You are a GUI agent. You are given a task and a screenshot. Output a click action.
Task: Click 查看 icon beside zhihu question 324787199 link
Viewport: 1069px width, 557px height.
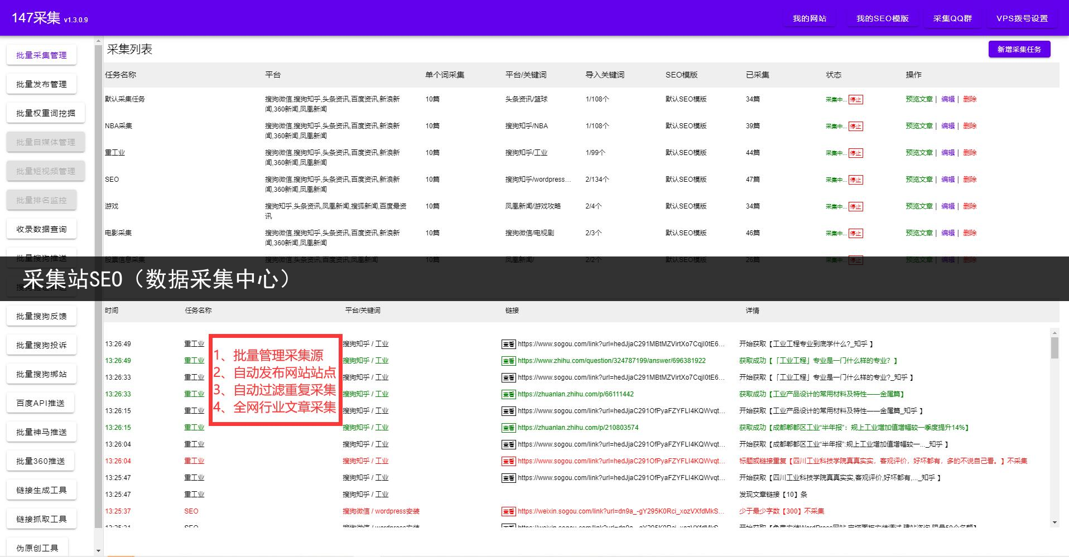[508, 361]
